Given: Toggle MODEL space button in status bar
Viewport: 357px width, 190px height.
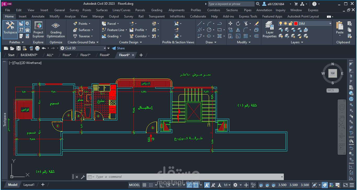Looking at the screenshot, I should [135, 185].
